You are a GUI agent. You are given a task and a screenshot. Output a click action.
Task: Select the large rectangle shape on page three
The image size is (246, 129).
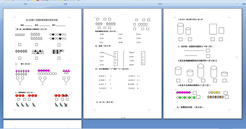pyautogui.click(x=213, y=29)
